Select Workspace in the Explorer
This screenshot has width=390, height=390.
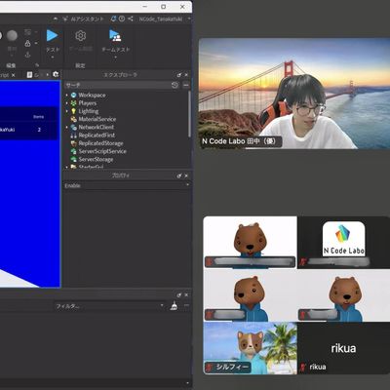coord(92,95)
